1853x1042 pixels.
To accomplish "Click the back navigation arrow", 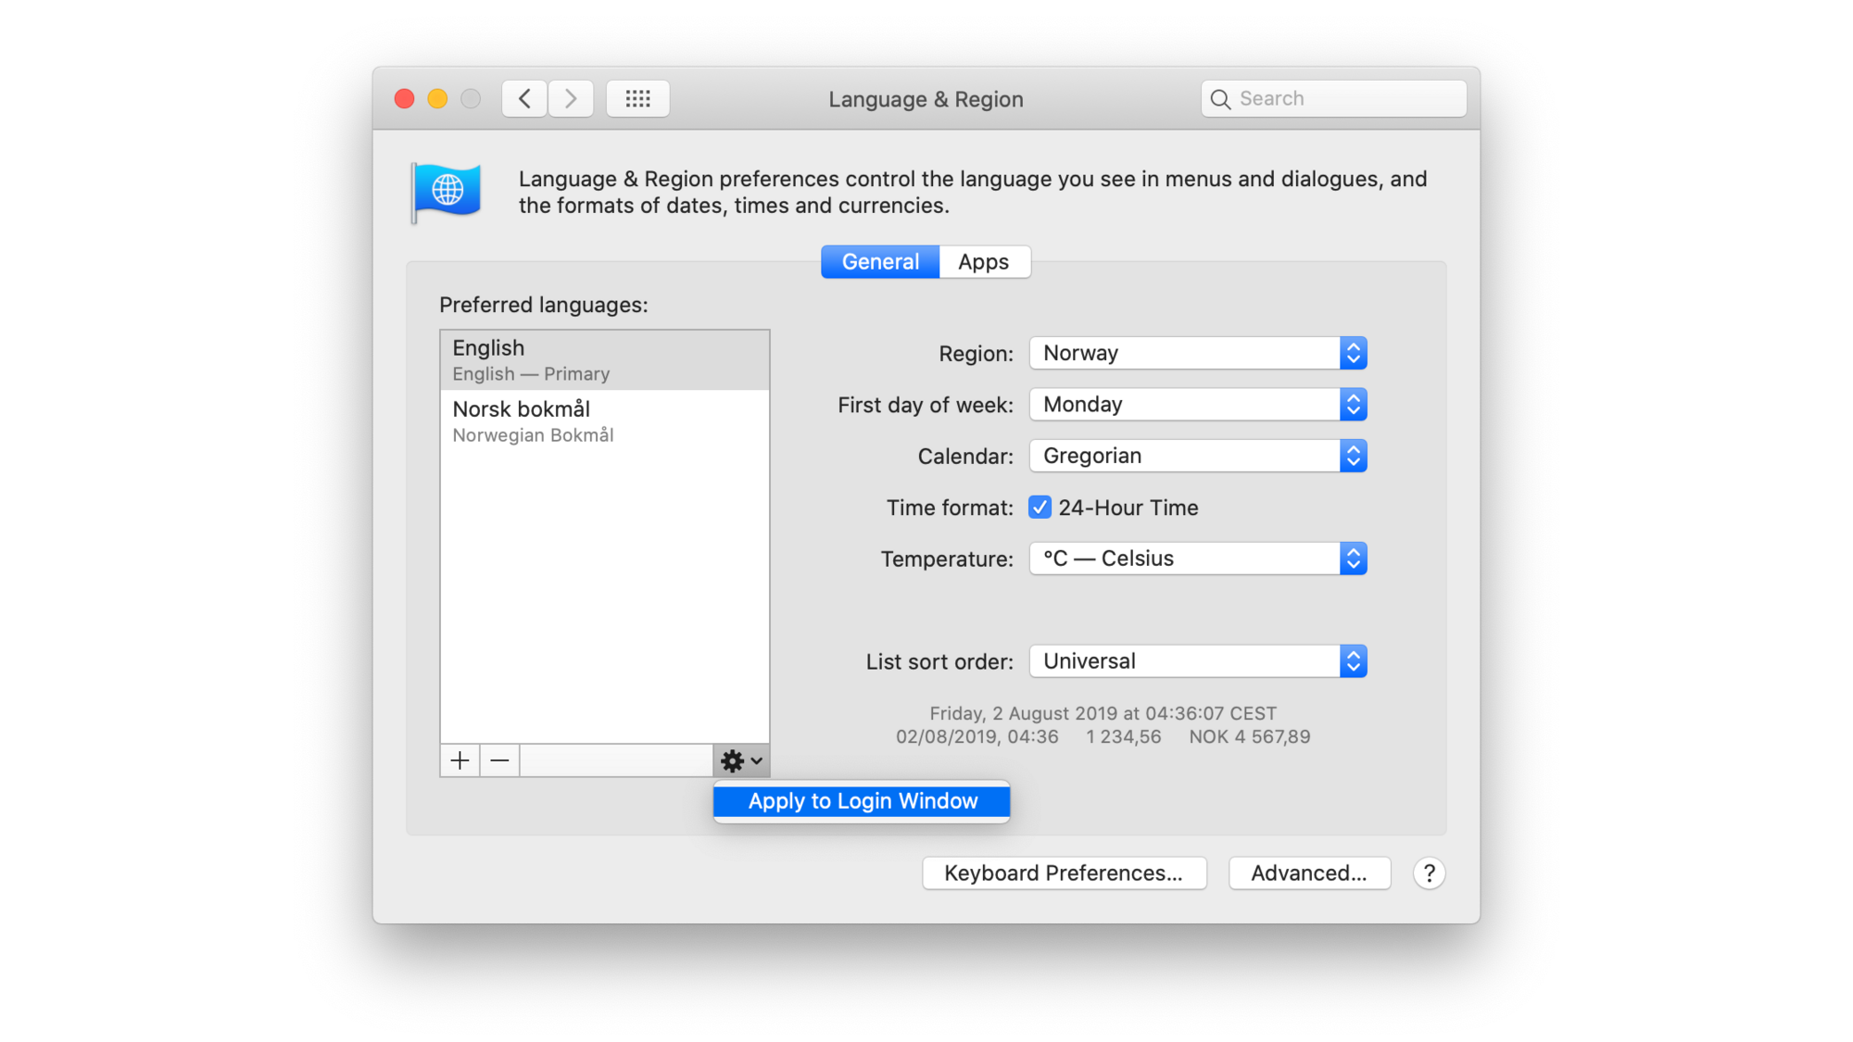I will tap(523, 98).
